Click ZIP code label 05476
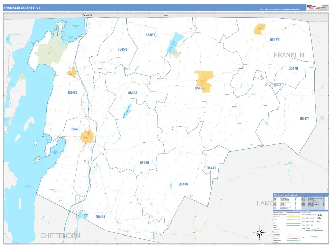332x249 pixels. point(274,40)
